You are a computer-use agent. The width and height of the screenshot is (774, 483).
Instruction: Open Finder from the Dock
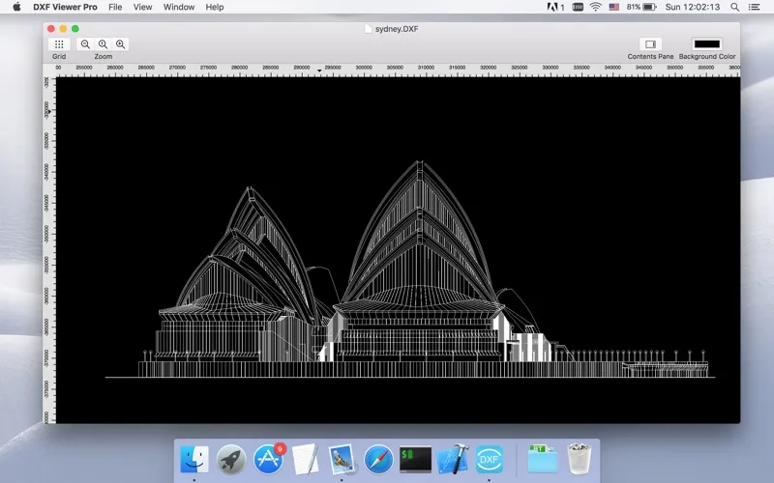tap(194, 459)
